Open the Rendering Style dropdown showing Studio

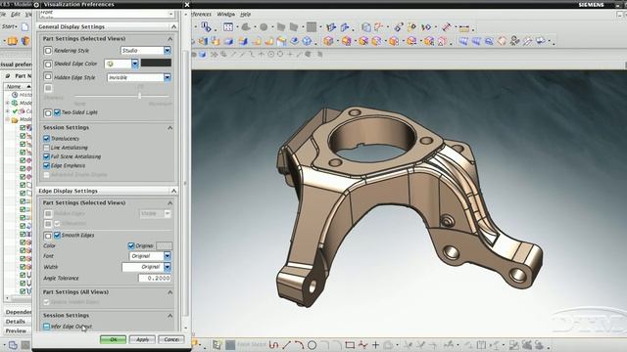[168, 51]
